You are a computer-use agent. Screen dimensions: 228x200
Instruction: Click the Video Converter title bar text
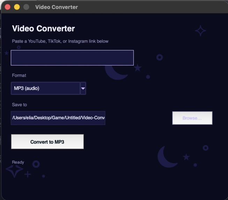[57, 7]
